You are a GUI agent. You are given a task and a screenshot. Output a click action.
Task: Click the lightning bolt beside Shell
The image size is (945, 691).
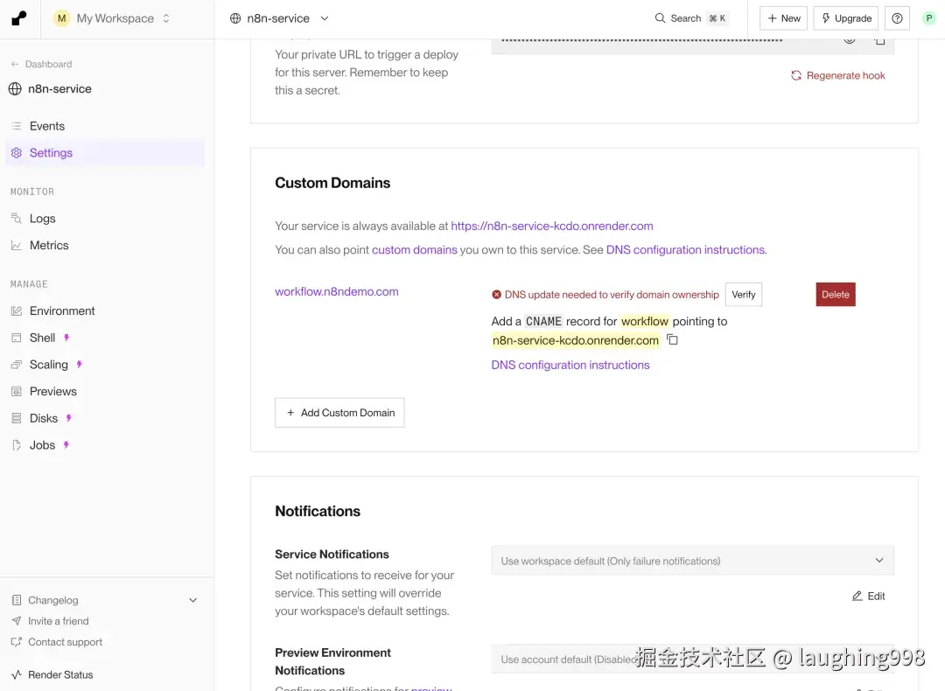pyautogui.click(x=66, y=338)
